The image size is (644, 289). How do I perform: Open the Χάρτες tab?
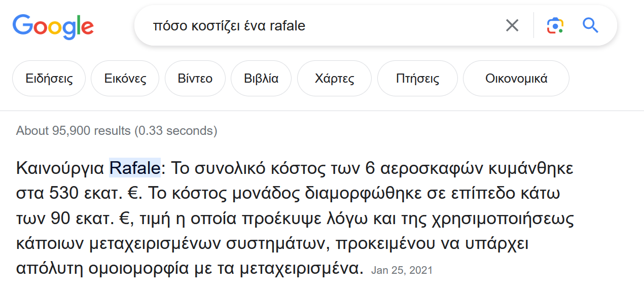coord(334,79)
